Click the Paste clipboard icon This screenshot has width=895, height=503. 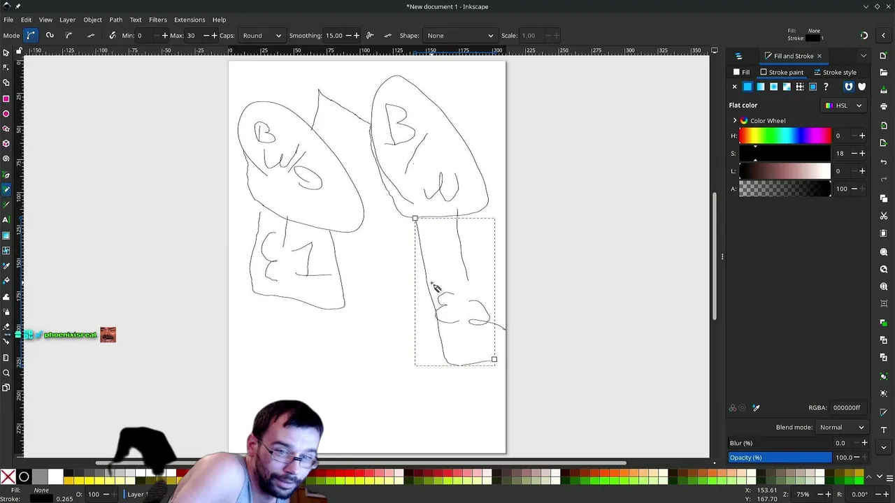coord(884,233)
